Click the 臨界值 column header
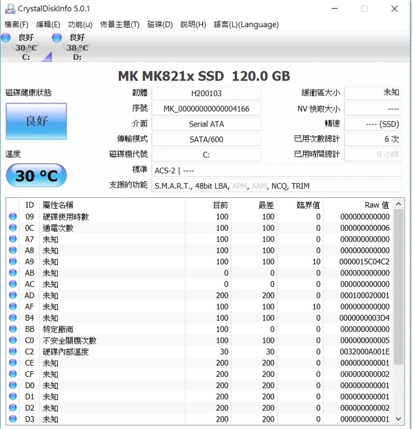The height and width of the screenshot is (429, 412). pyautogui.click(x=300, y=205)
